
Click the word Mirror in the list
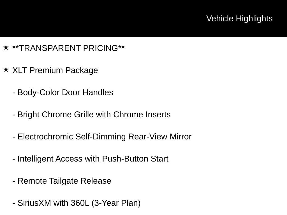[180, 137]
